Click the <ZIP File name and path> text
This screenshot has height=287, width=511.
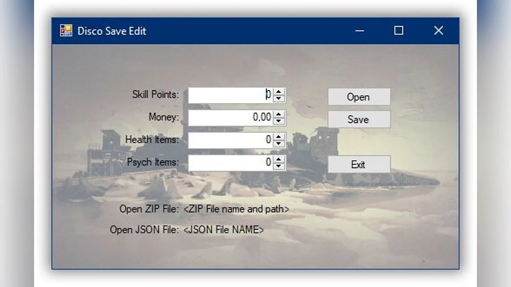tap(237, 209)
